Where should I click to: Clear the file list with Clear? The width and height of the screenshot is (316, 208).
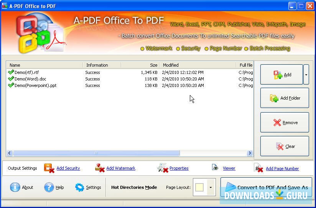tap(285, 146)
